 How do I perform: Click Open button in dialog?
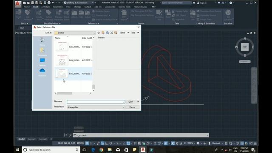pos(131,102)
